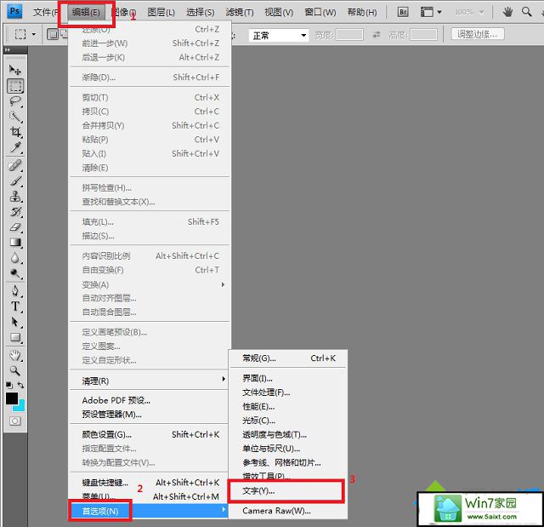Open the view extras dropdown in top bar
544x527 pixels.
pyautogui.click(x=431, y=12)
